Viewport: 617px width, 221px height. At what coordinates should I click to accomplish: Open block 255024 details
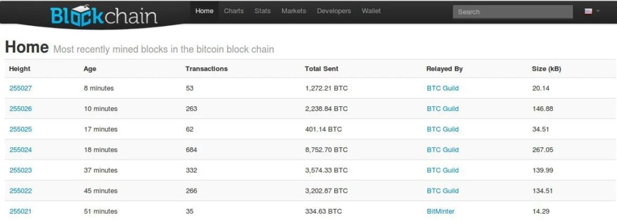[20, 150]
